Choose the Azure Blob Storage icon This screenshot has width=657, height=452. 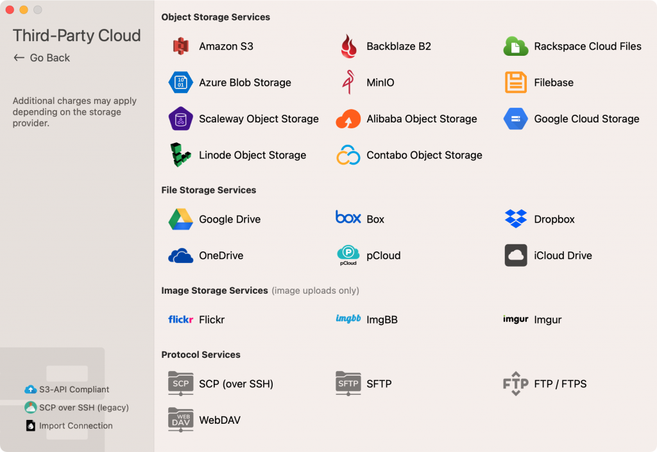tap(180, 83)
